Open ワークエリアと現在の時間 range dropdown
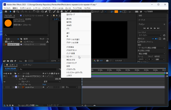Screen dimensions: 171x110 (152, 48)
